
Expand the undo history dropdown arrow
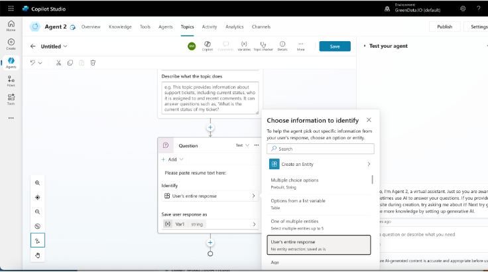point(40,63)
